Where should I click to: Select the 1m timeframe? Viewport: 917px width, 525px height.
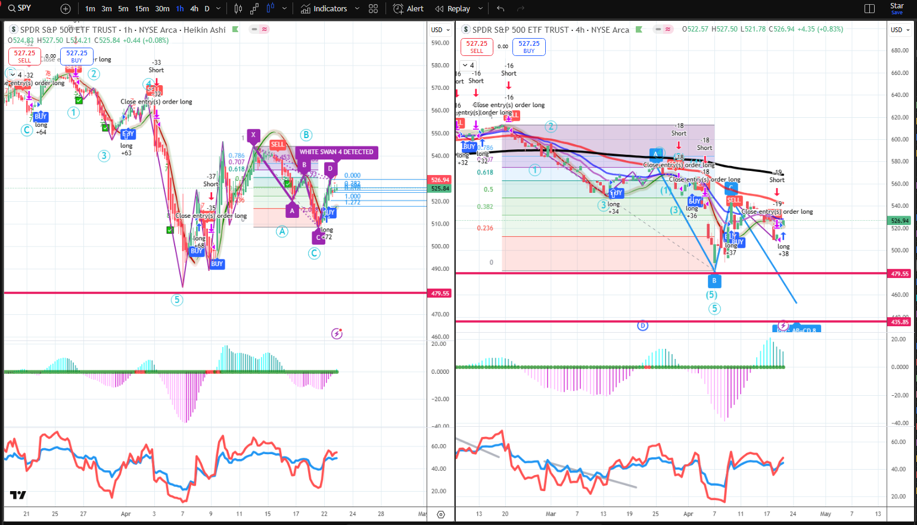[x=90, y=9]
